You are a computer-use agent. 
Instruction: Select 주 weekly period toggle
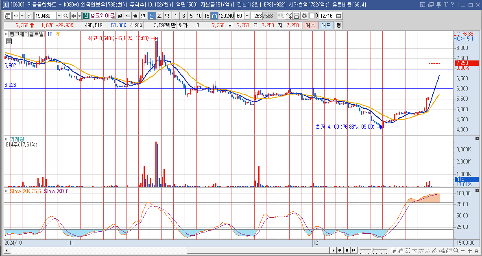click(128, 16)
